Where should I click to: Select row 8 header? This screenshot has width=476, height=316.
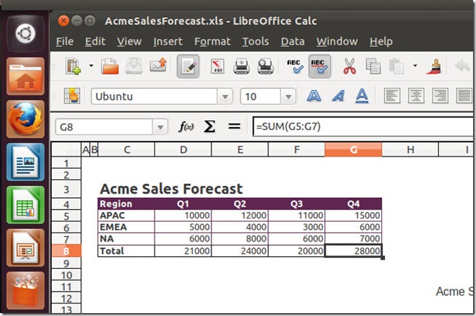67,251
